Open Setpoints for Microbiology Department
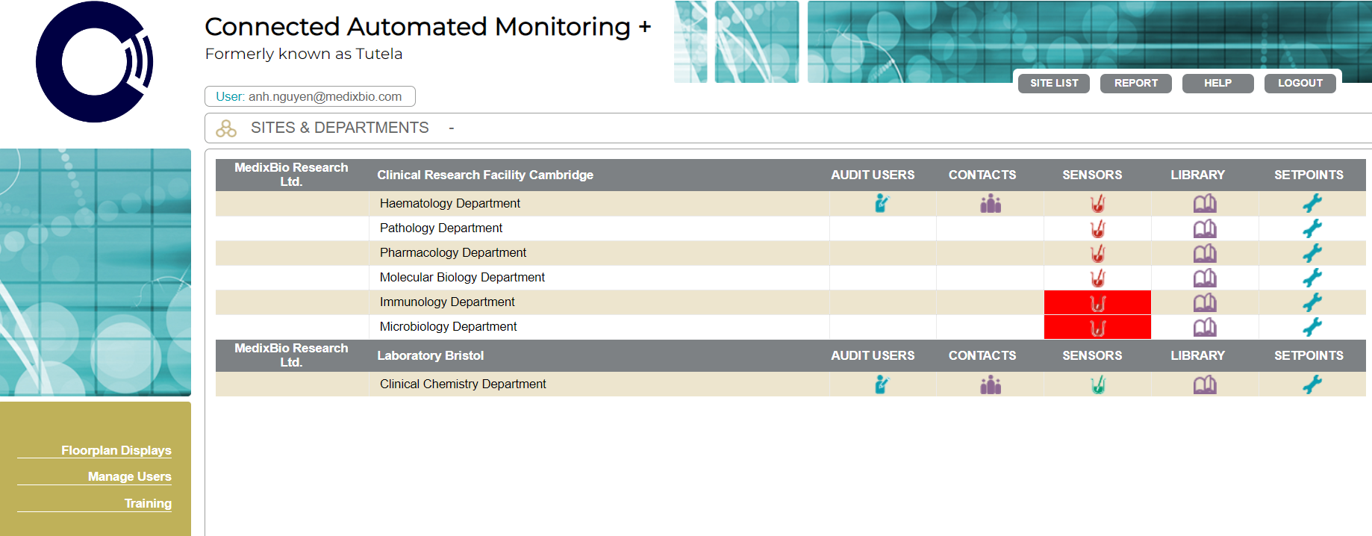 [x=1312, y=327]
